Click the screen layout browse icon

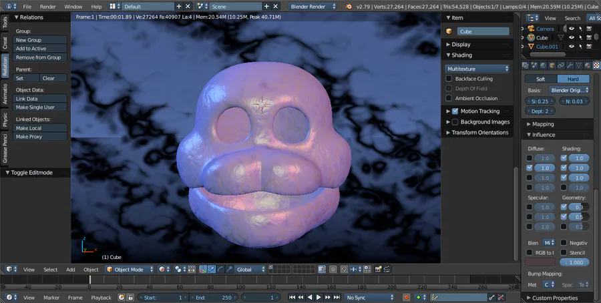click(x=114, y=7)
